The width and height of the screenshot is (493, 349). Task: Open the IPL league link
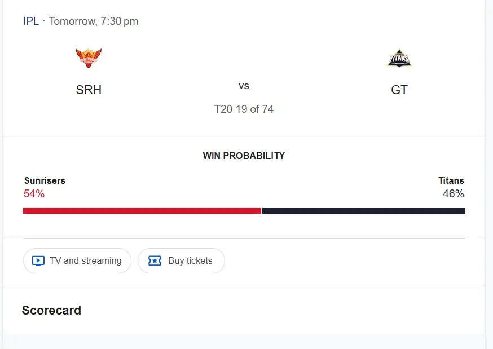[31, 21]
